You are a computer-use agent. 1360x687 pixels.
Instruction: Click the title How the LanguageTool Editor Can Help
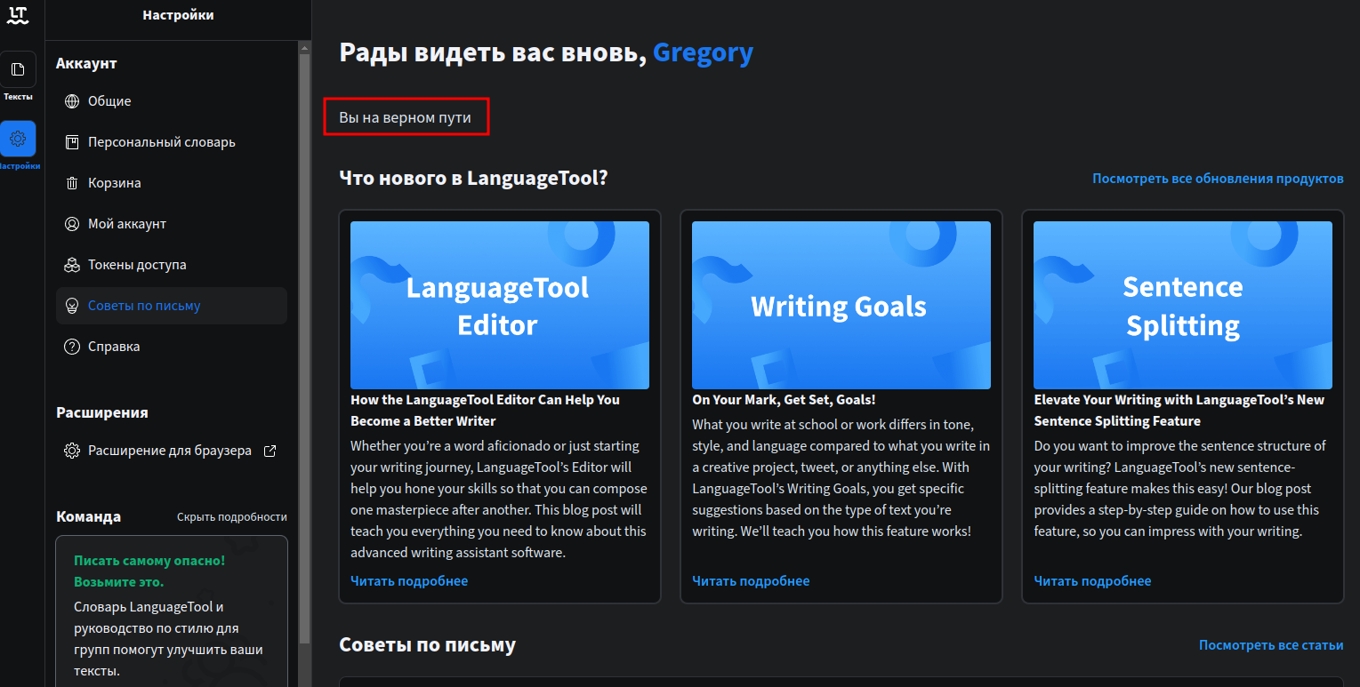[485, 411]
